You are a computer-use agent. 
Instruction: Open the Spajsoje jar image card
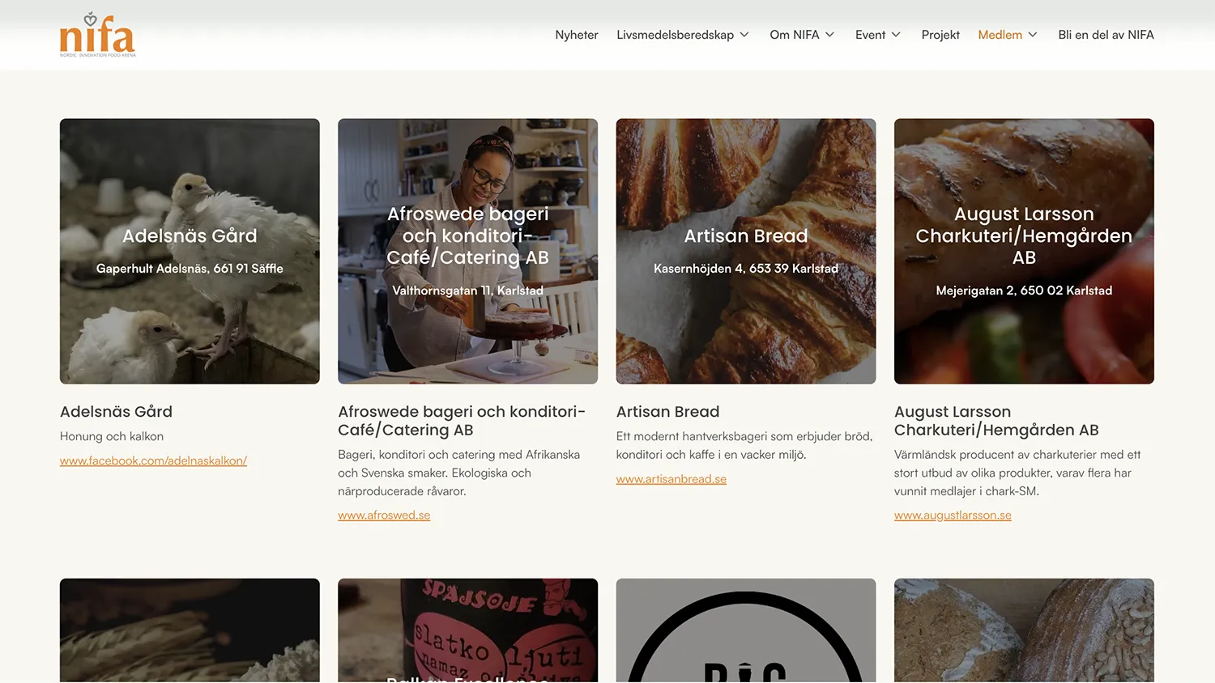coord(467,630)
